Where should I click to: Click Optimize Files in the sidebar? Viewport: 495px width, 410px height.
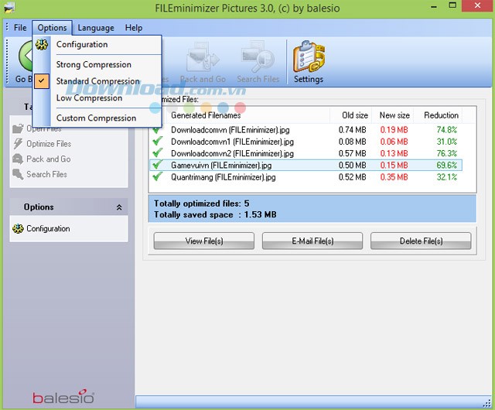[x=49, y=144]
